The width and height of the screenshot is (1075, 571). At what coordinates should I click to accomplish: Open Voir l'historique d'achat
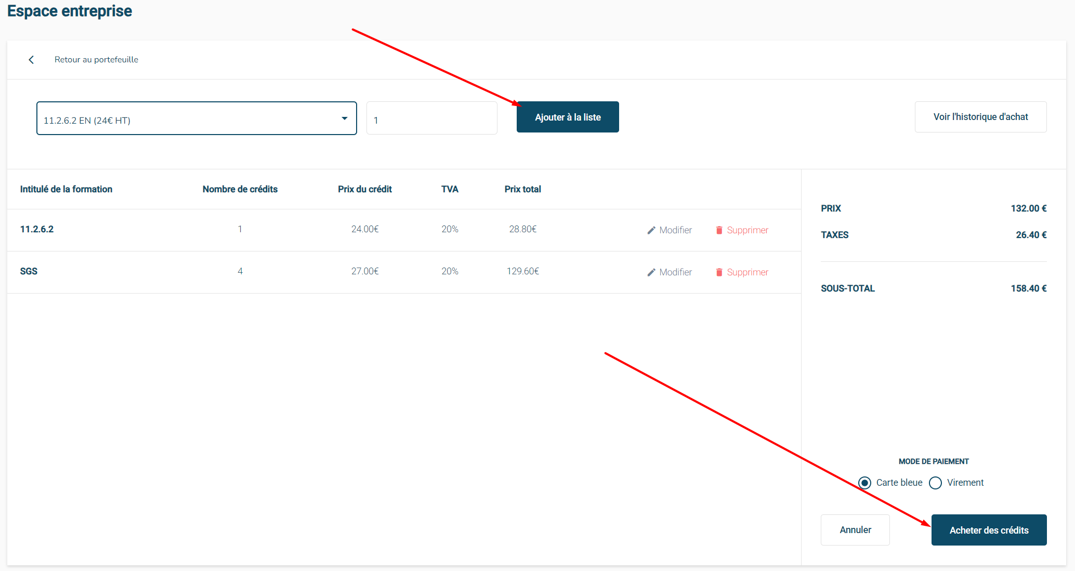pyautogui.click(x=980, y=117)
